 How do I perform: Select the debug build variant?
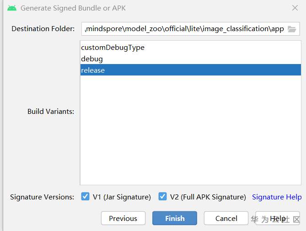pyautogui.click(x=92, y=59)
